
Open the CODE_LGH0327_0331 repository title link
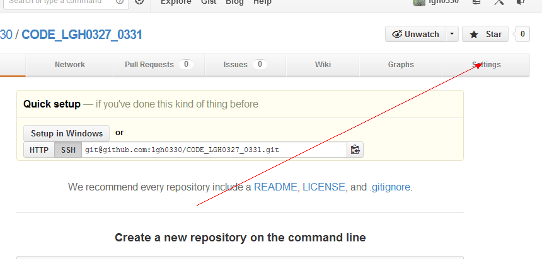82,35
